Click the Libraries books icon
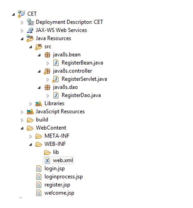This screenshot has width=193, height=208. [x=39, y=104]
